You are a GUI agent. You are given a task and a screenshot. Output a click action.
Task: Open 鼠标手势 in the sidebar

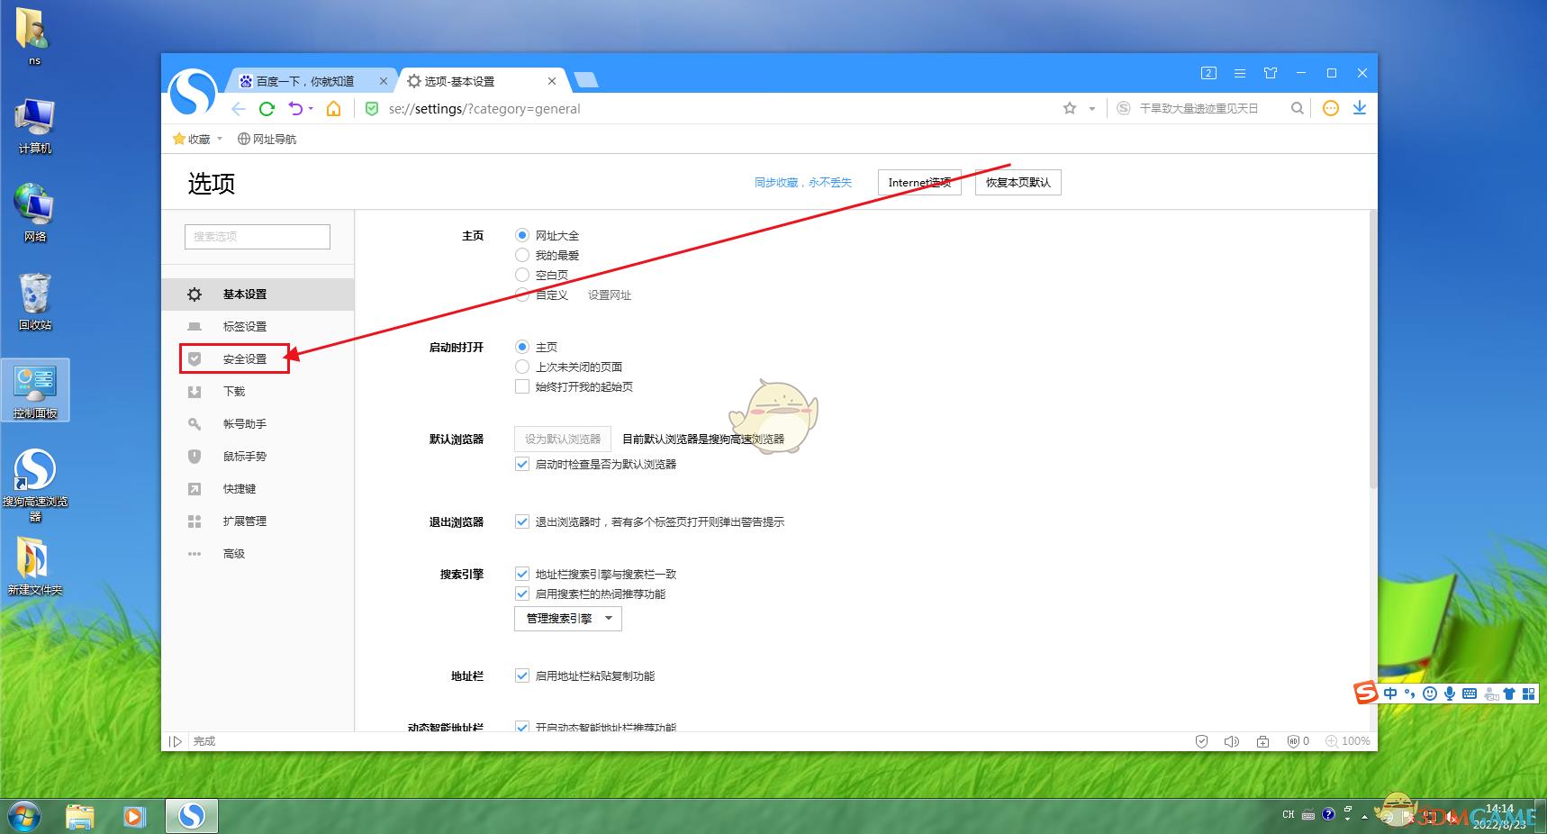[258, 457]
